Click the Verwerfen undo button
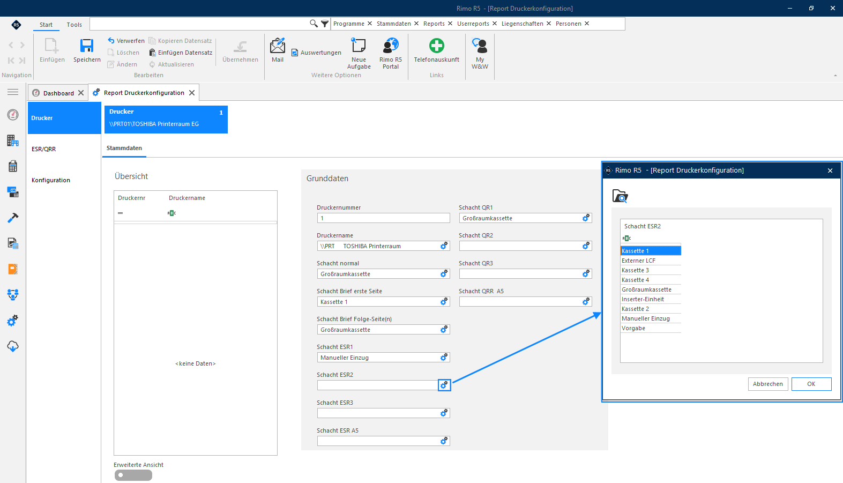This screenshot has width=843, height=483. click(126, 41)
